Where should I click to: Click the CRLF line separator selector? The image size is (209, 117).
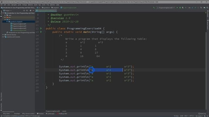[x=186, y=116]
